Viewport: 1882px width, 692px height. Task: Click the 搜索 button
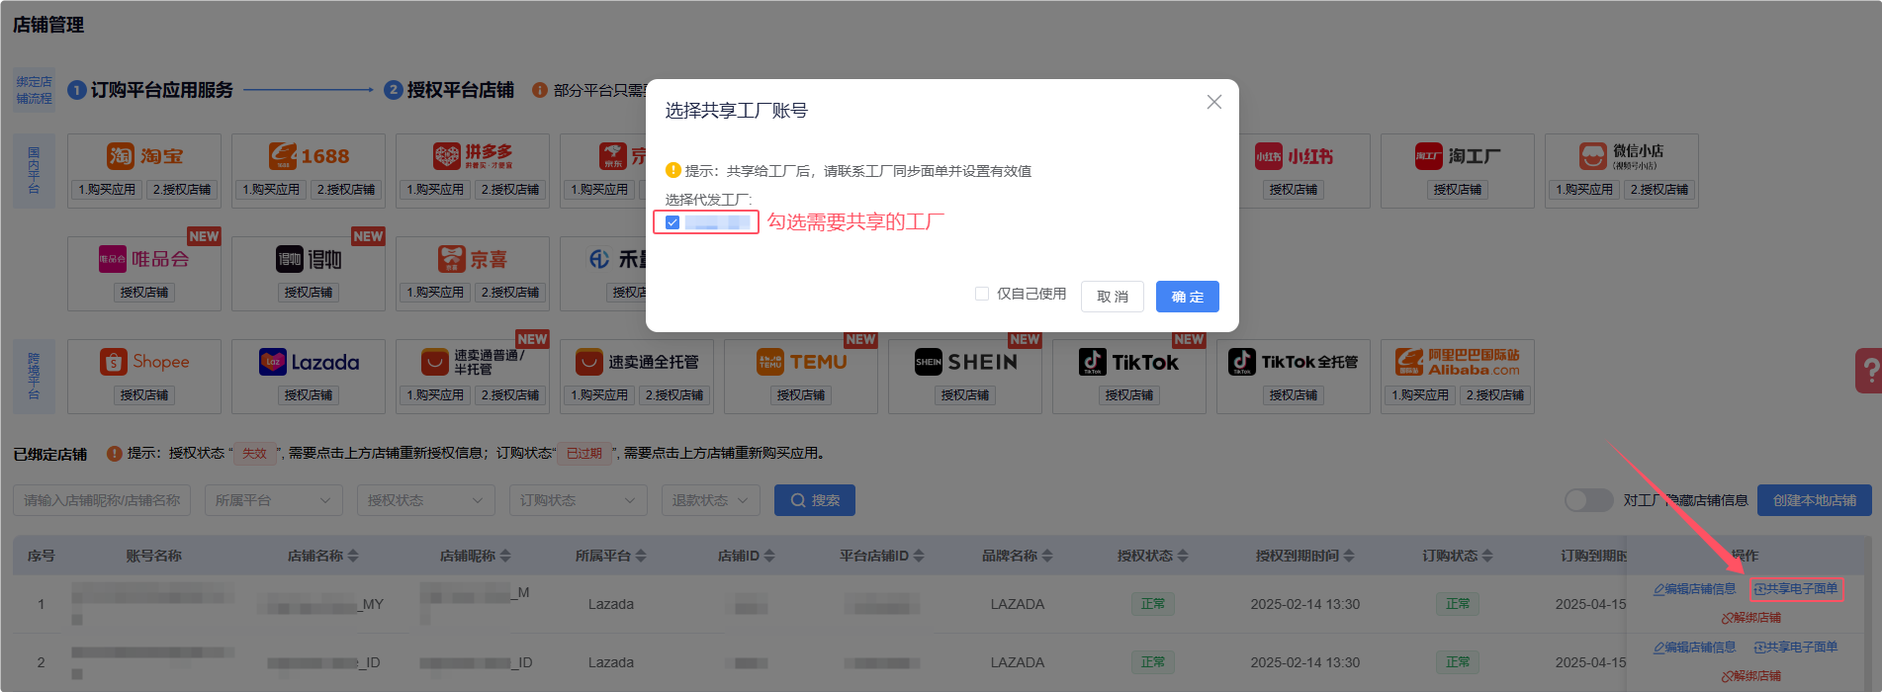815,500
